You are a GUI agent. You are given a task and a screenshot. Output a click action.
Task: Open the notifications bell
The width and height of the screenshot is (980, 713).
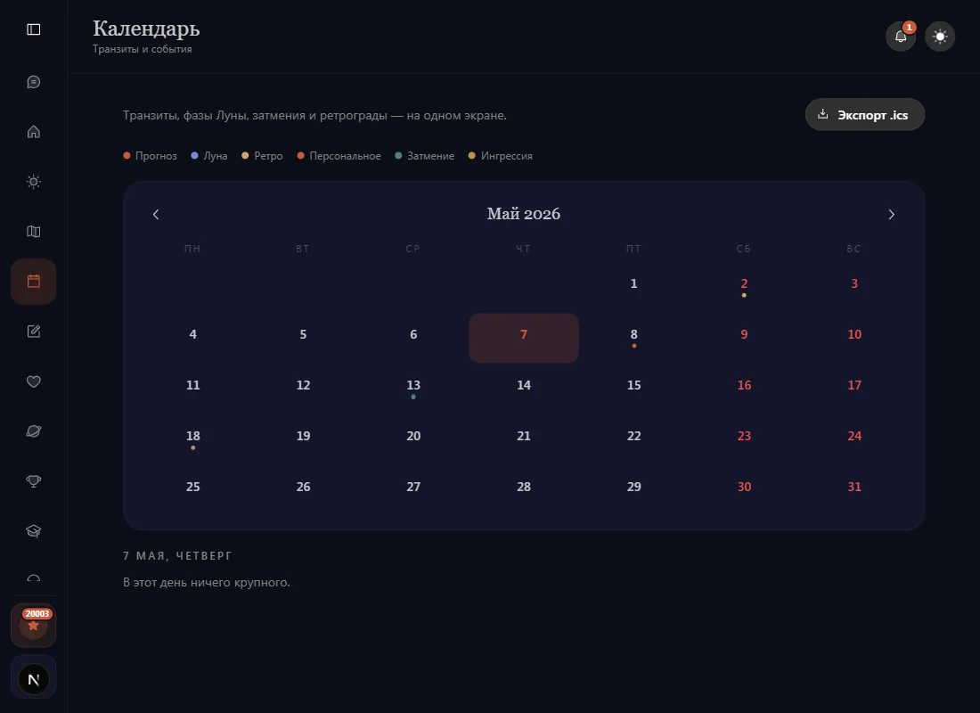[x=901, y=37]
